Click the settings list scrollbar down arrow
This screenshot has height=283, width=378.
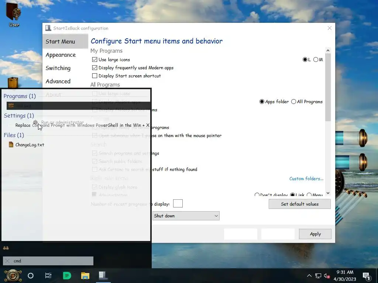coord(328,193)
